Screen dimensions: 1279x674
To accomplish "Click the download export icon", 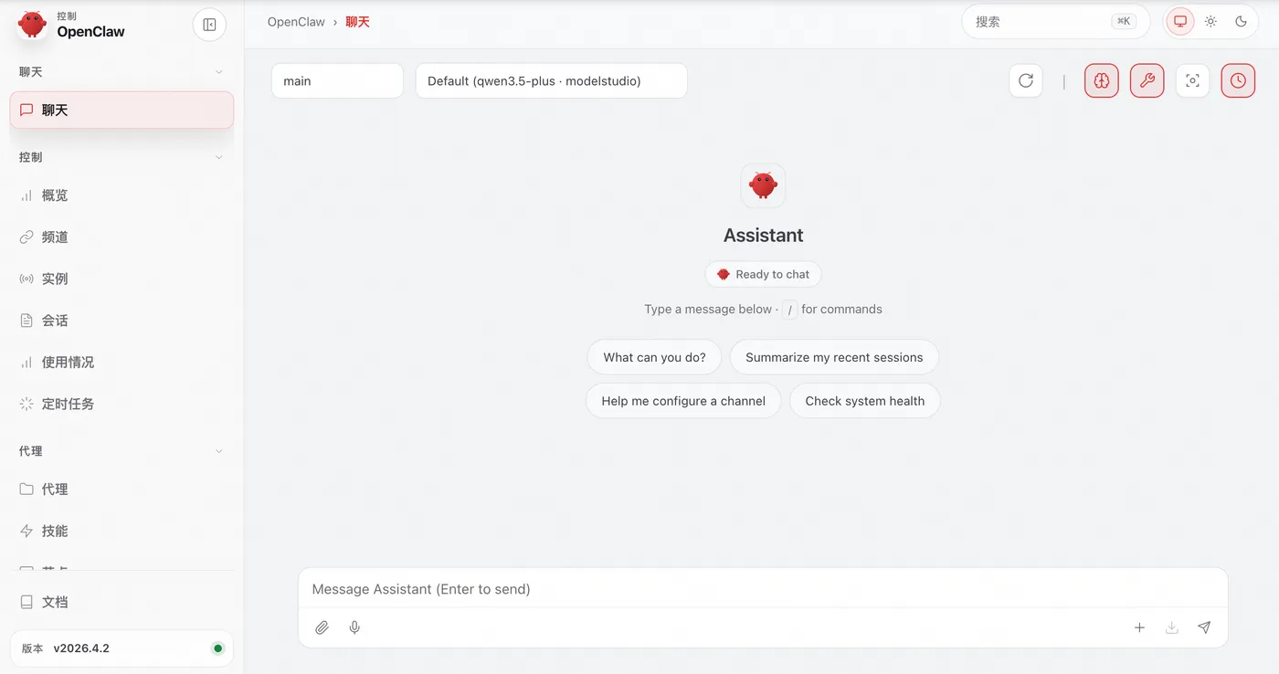I will (1171, 628).
